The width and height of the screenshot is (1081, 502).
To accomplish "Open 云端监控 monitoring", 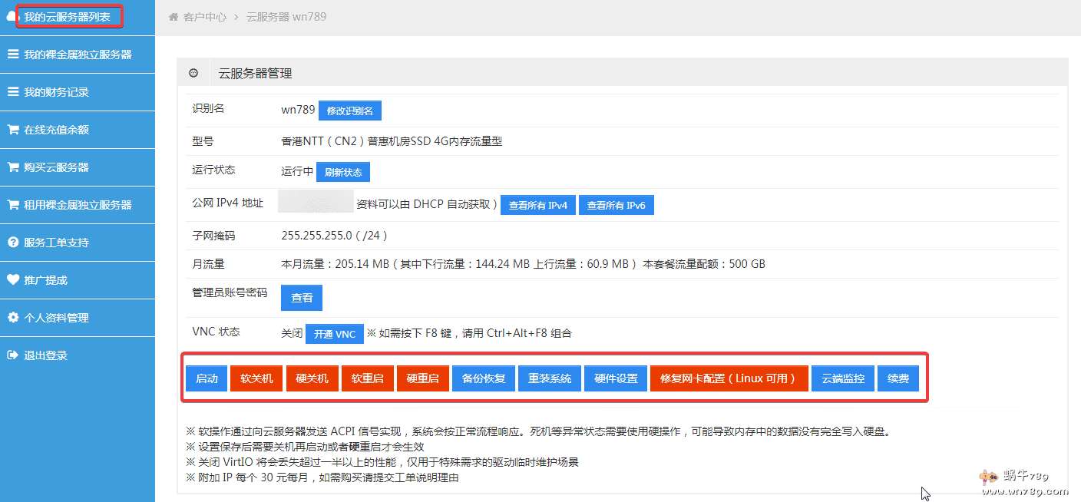I will [842, 378].
